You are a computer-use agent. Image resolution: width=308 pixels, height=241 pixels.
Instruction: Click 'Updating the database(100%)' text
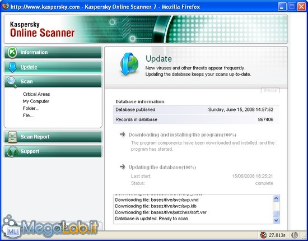(162, 167)
